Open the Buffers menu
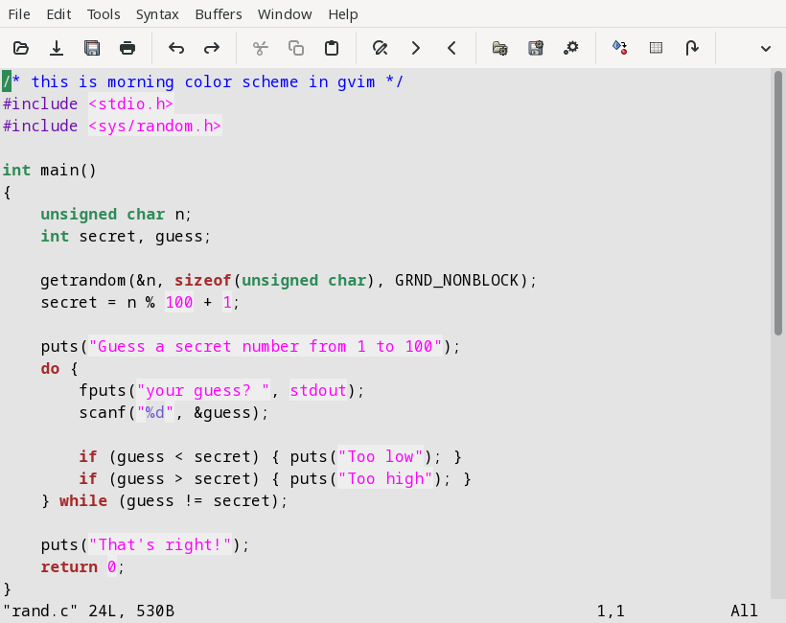 pos(218,14)
